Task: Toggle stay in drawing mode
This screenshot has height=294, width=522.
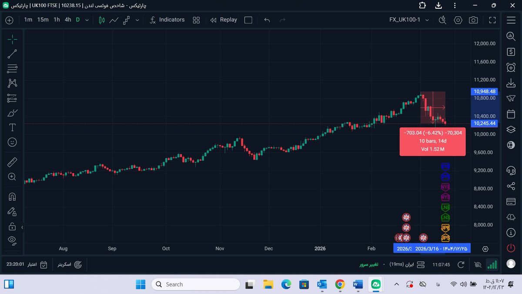Action: (x=12, y=212)
